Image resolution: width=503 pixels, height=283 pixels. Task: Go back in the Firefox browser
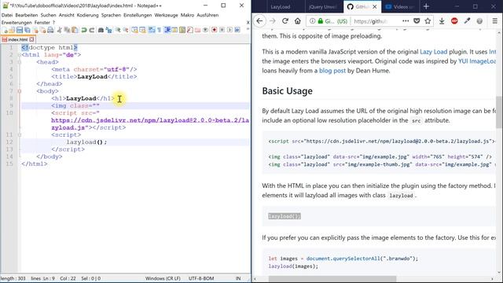(x=259, y=21)
